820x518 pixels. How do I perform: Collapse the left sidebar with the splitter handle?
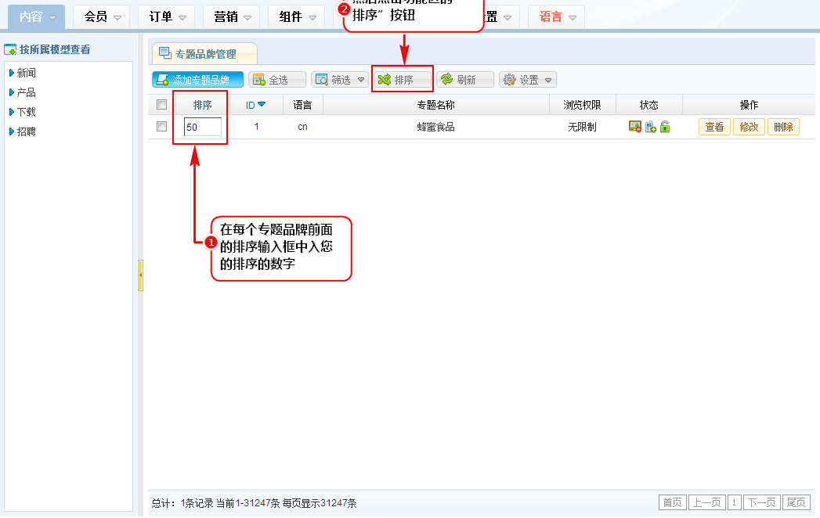click(140, 275)
